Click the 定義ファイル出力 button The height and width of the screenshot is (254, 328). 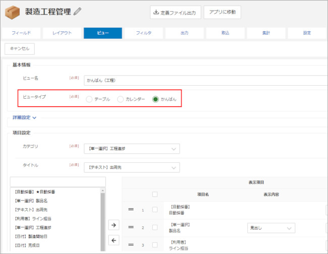pos(175,13)
